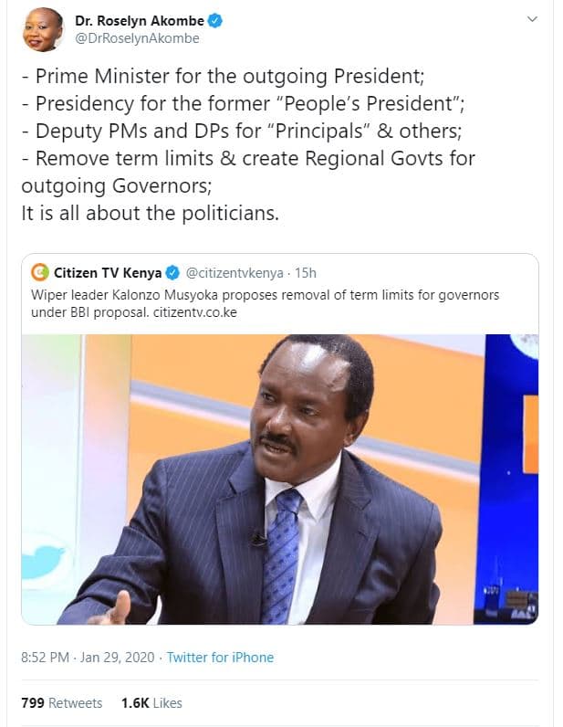The image size is (563, 727).
Task: Open the Citizen TV Kenya account name
Action: point(107,272)
